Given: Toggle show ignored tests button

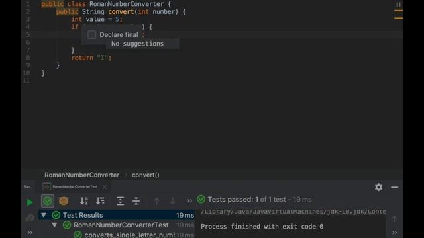Looking at the screenshot, I should coord(64,201).
